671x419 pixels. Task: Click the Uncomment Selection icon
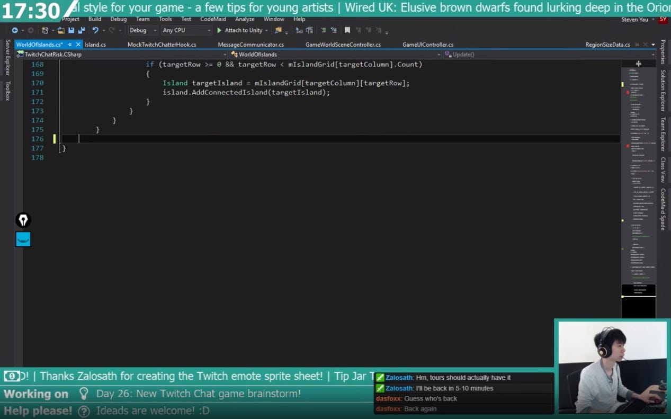tap(309, 30)
